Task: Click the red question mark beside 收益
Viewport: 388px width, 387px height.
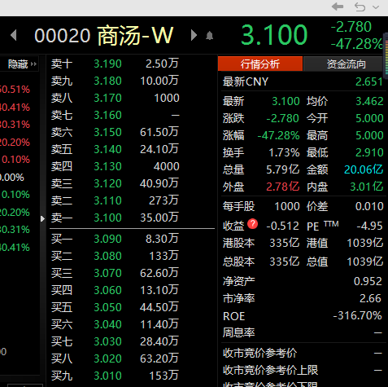Action: (x=252, y=224)
